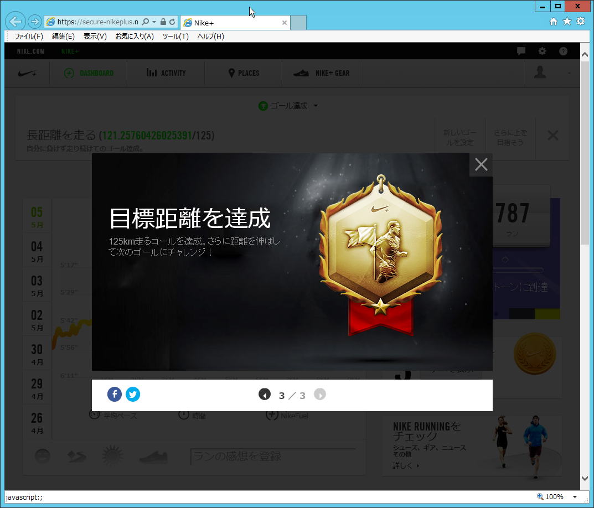This screenshot has height=508, width=594.
Task: Select the shoe tag icon
Action: (153, 457)
